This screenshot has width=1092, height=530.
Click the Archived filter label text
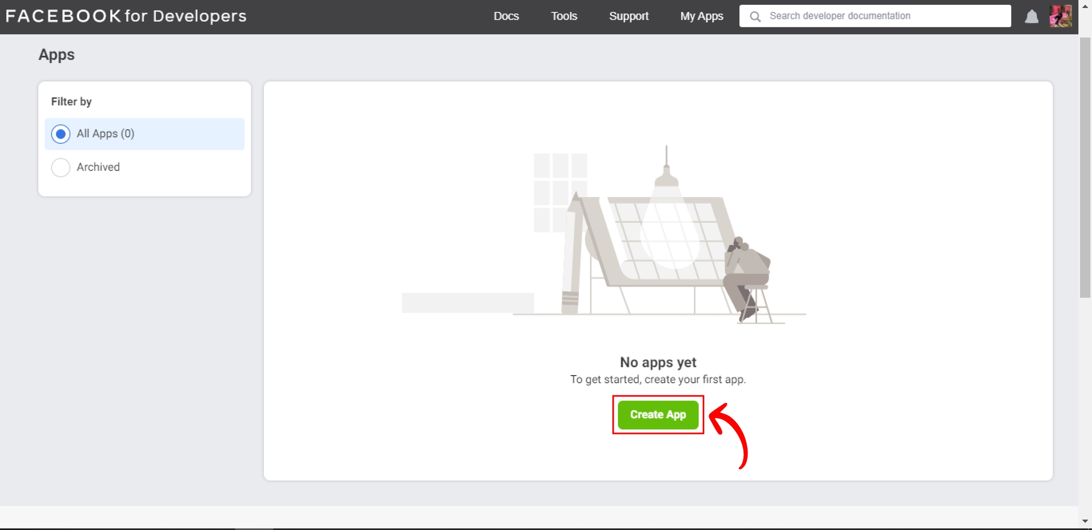[x=98, y=167]
